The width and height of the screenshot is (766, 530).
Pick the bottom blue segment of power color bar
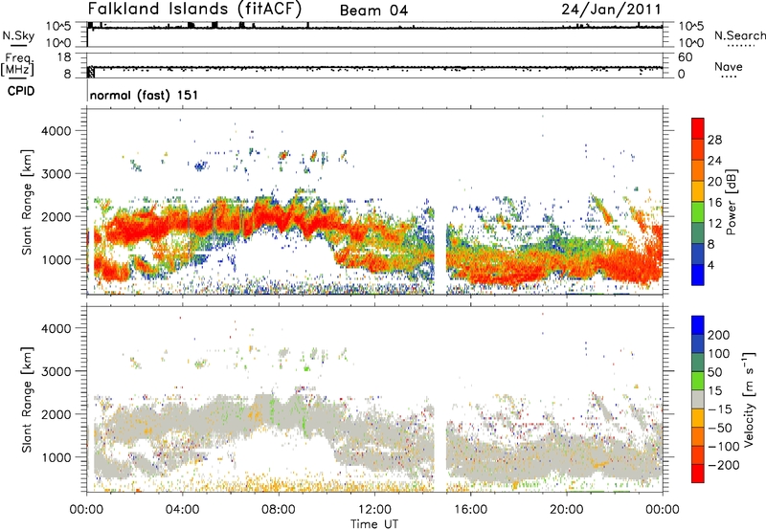coord(698,275)
